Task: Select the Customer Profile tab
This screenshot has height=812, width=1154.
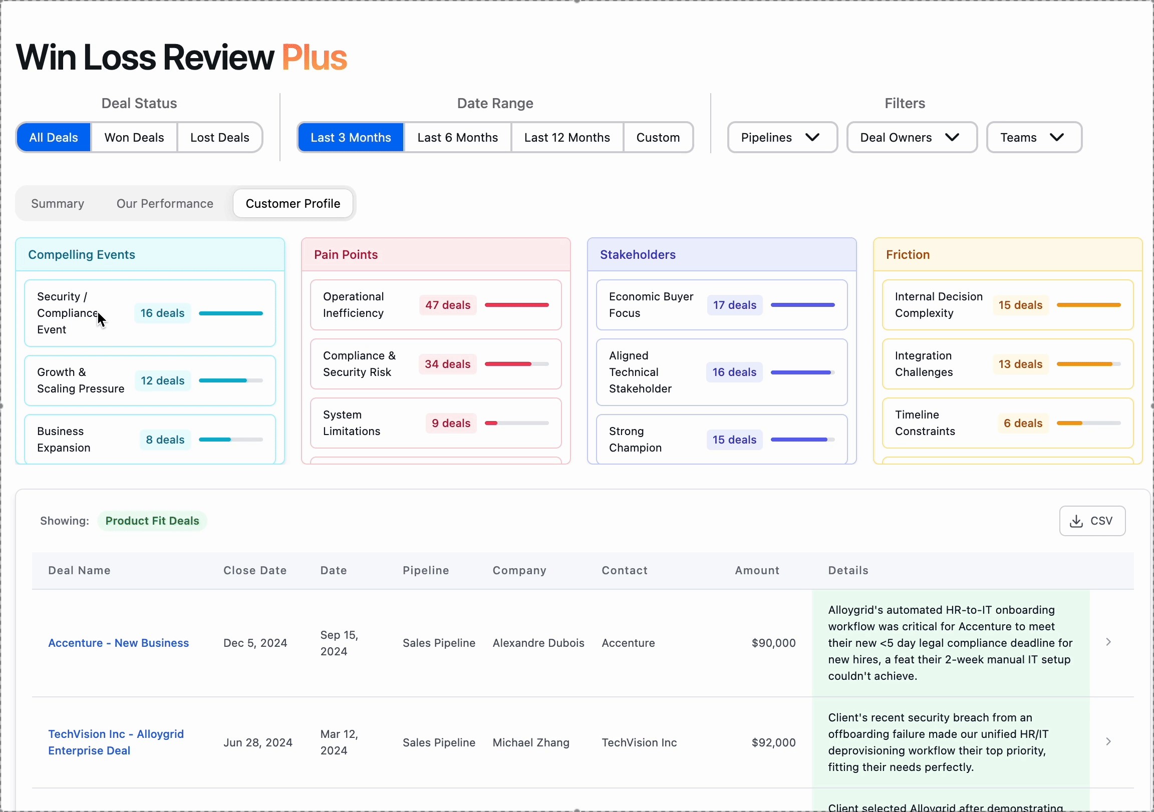Action: click(293, 203)
